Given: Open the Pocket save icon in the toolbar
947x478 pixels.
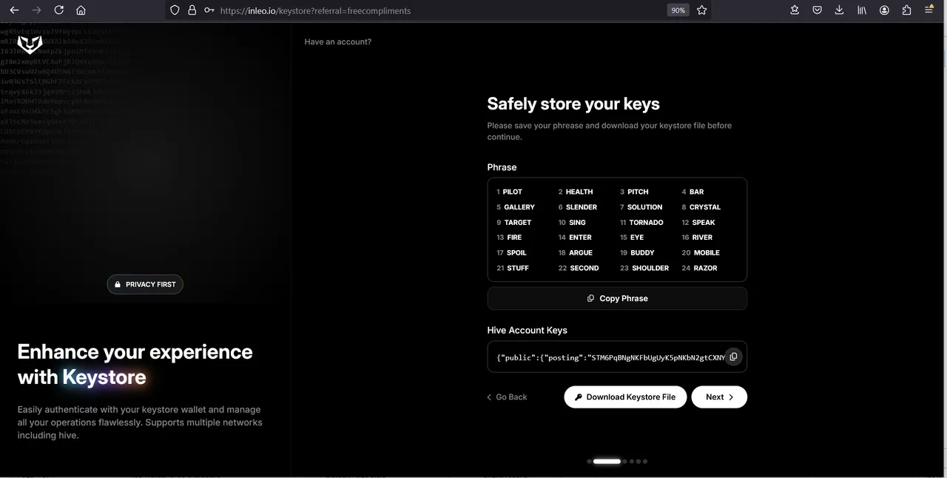Looking at the screenshot, I should [x=817, y=10].
